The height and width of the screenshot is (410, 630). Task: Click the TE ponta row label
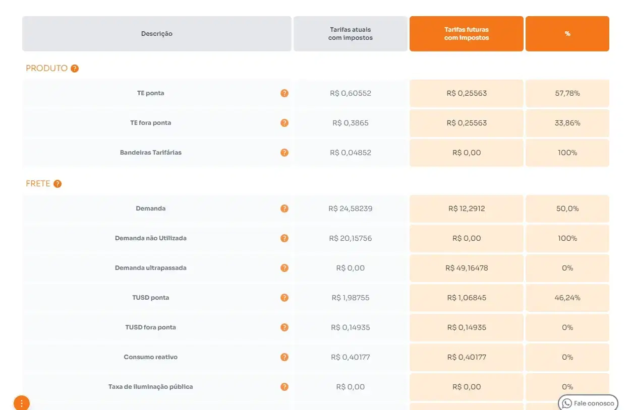coord(150,93)
